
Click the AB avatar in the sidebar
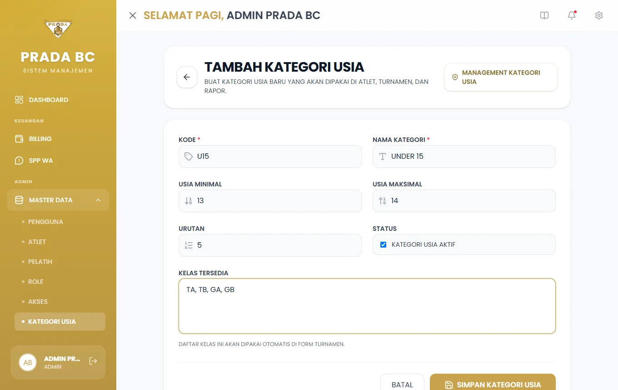(28, 362)
